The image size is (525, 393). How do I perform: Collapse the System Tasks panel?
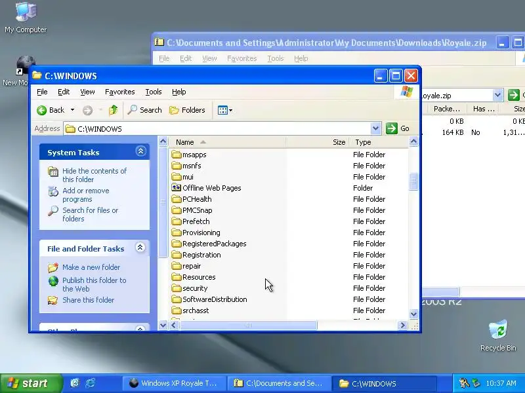[x=140, y=151]
